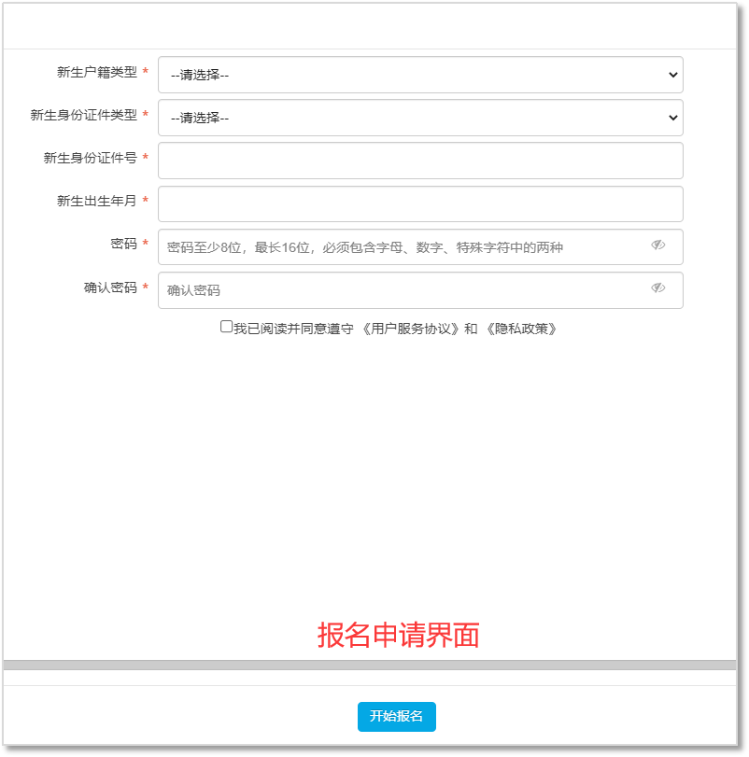Click the 新生身份证件号 input field
The image size is (749, 757).
(420, 161)
